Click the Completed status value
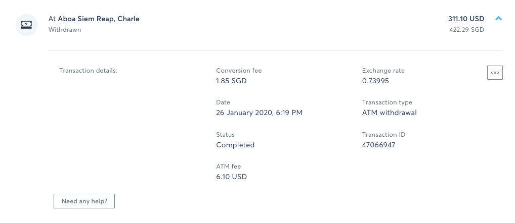This screenshot has height=223, width=515. point(235,145)
